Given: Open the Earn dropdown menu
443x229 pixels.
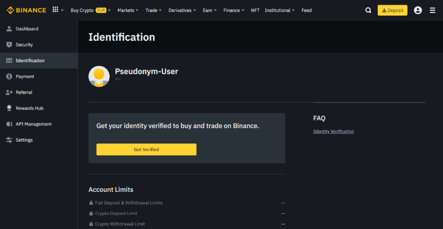Looking at the screenshot, I should (x=209, y=10).
